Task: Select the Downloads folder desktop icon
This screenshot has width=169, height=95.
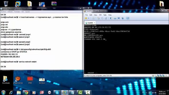Action: coord(6,80)
